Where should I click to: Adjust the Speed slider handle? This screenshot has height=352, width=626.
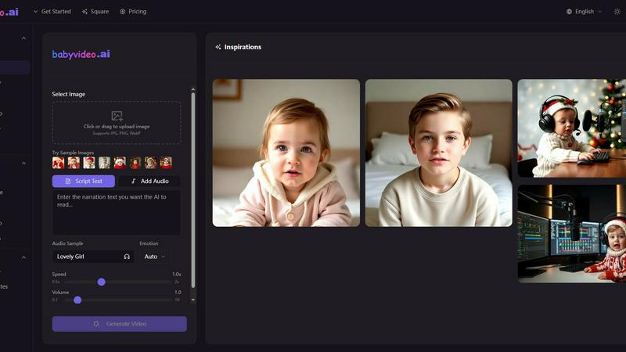[102, 282]
